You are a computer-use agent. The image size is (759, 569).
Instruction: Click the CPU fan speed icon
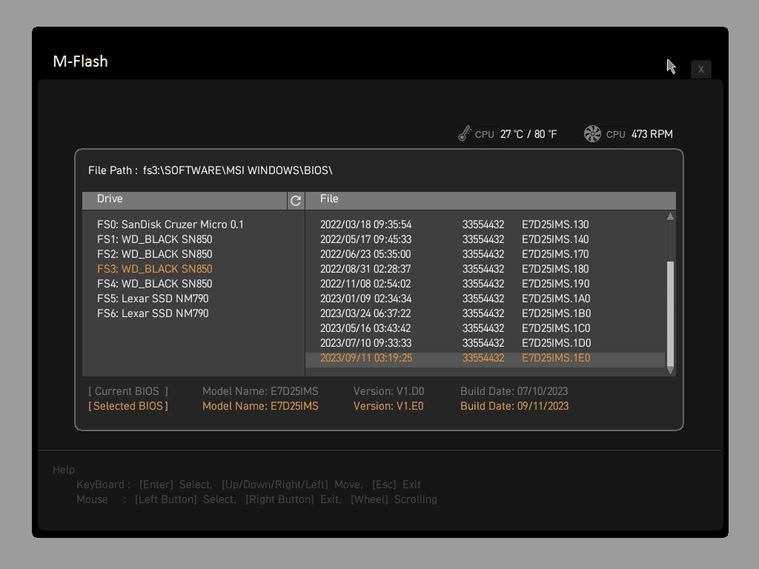[592, 134]
